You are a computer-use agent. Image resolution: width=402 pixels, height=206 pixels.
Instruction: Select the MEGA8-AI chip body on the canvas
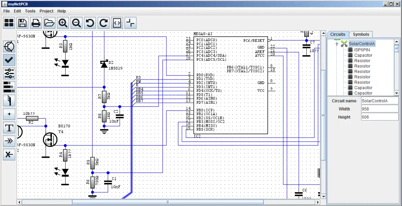[x=230, y=85]
